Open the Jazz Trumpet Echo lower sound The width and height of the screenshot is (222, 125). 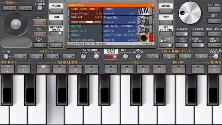coord(127,37)
